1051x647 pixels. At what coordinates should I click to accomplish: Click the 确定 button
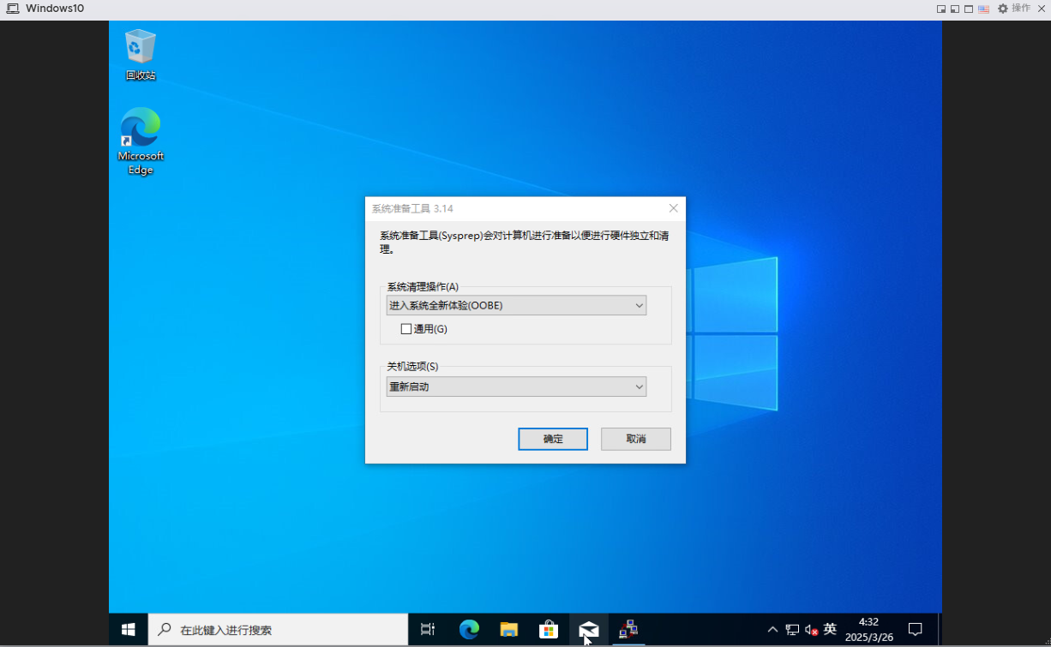[553, 439]
